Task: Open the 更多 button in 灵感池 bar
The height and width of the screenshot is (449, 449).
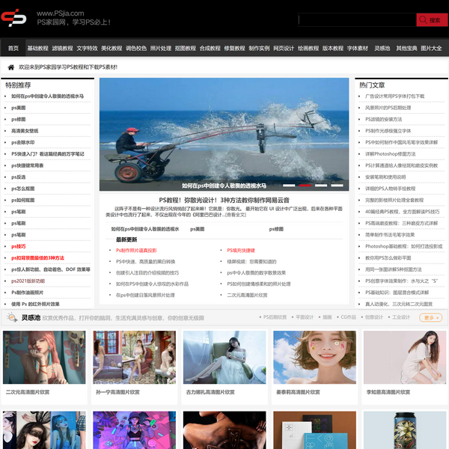Action: pos(431,317)
